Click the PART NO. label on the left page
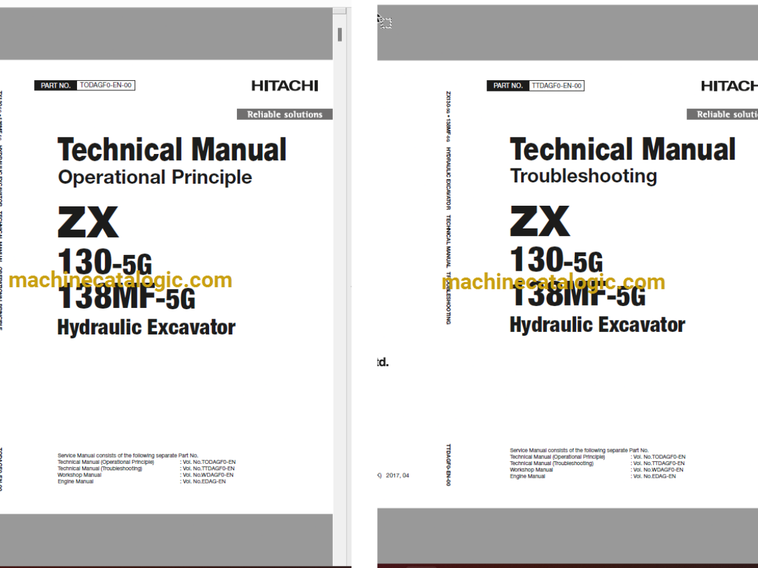 tap(56, 85)
